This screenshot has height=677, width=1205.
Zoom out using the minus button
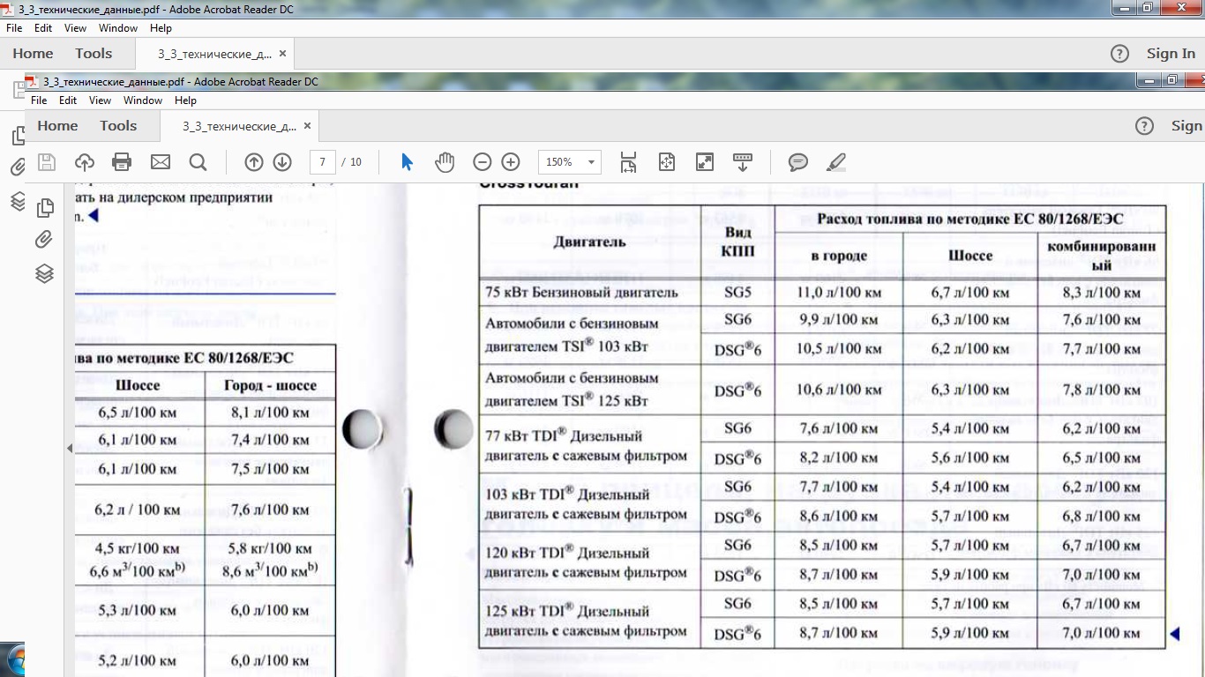tap(482, 162)
